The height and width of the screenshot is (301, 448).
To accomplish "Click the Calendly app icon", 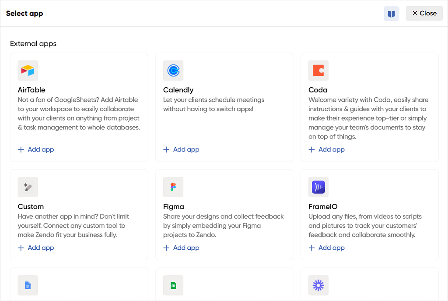I will coord(173,71).
